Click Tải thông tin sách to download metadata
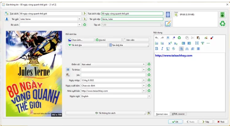230x126 pixels. click(106, 113)
